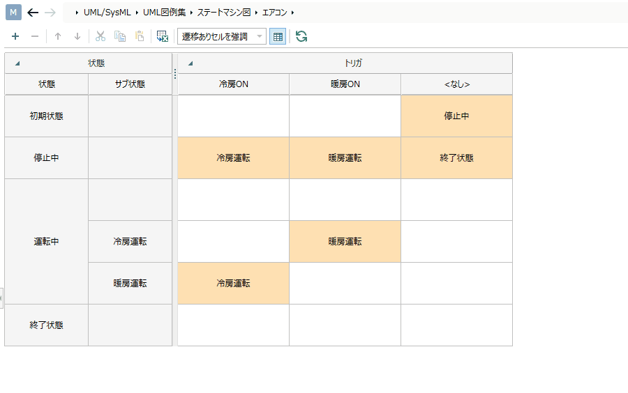Image resolution: width=628 pixels, height=393 pixels.
Task: Click highlighted 終了状態 cell in 停止中 row
Action: [456, 158]
